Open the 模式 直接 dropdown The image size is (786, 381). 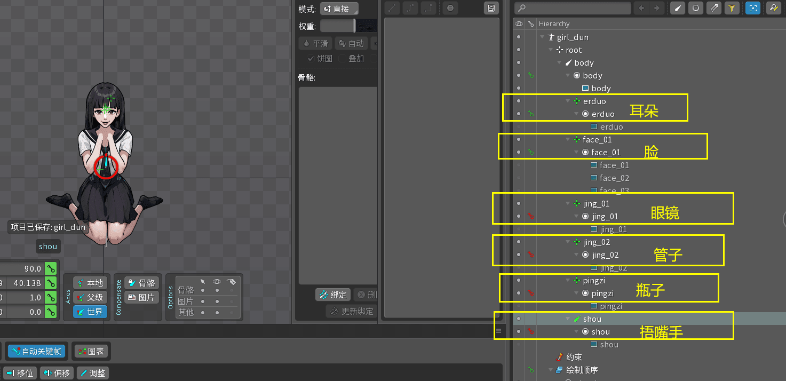[339, 9]
